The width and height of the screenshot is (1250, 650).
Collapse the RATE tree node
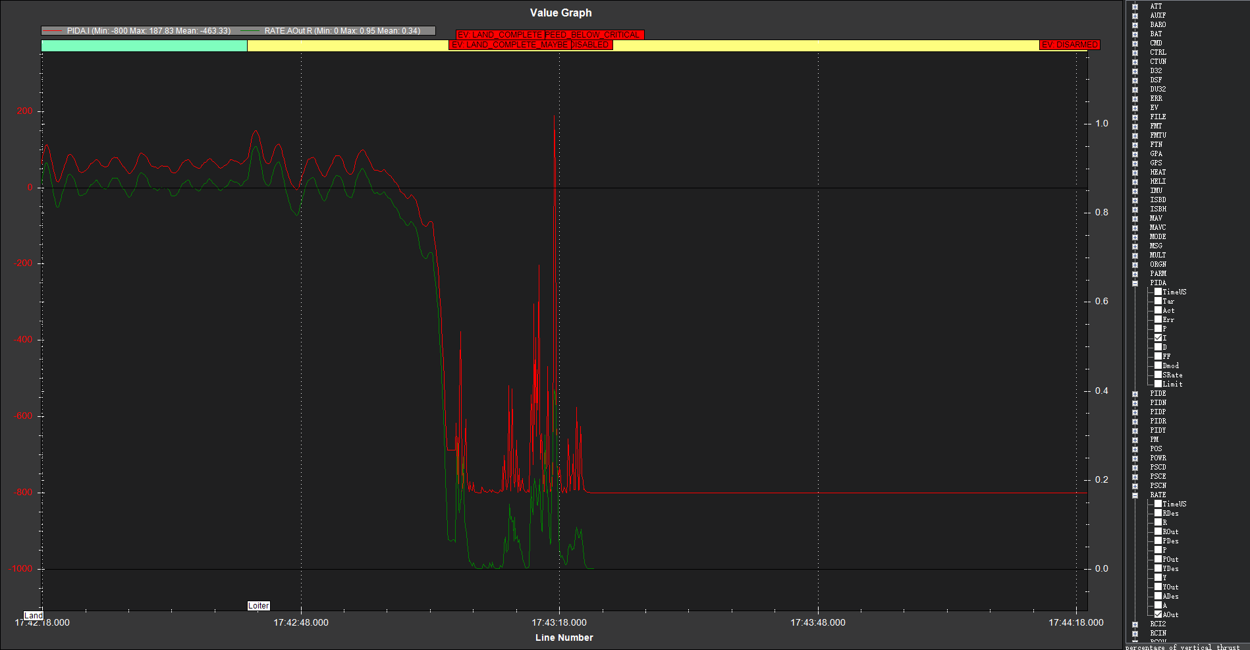[x=1135, y=495]
